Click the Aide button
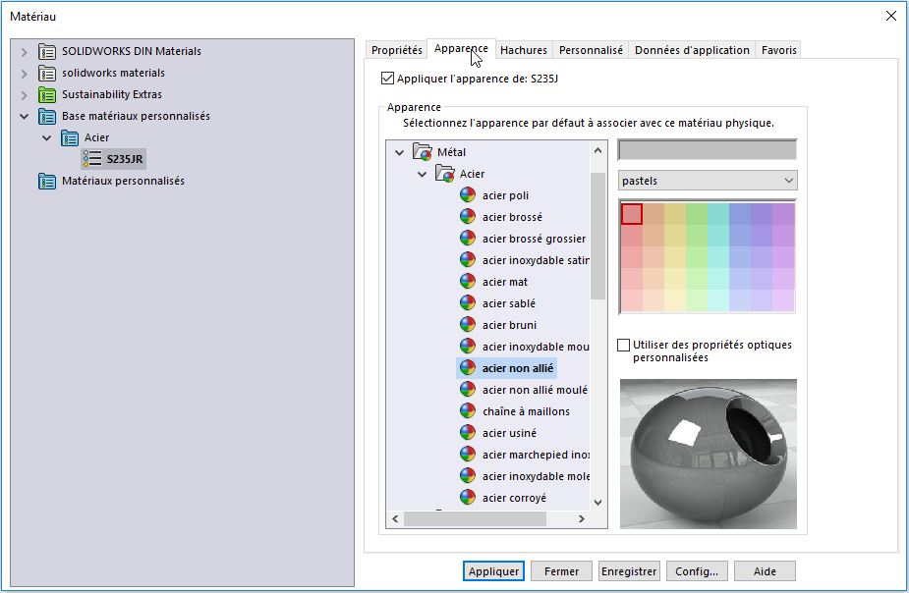This screenshot has height=593, width=909. coord(765,571)
